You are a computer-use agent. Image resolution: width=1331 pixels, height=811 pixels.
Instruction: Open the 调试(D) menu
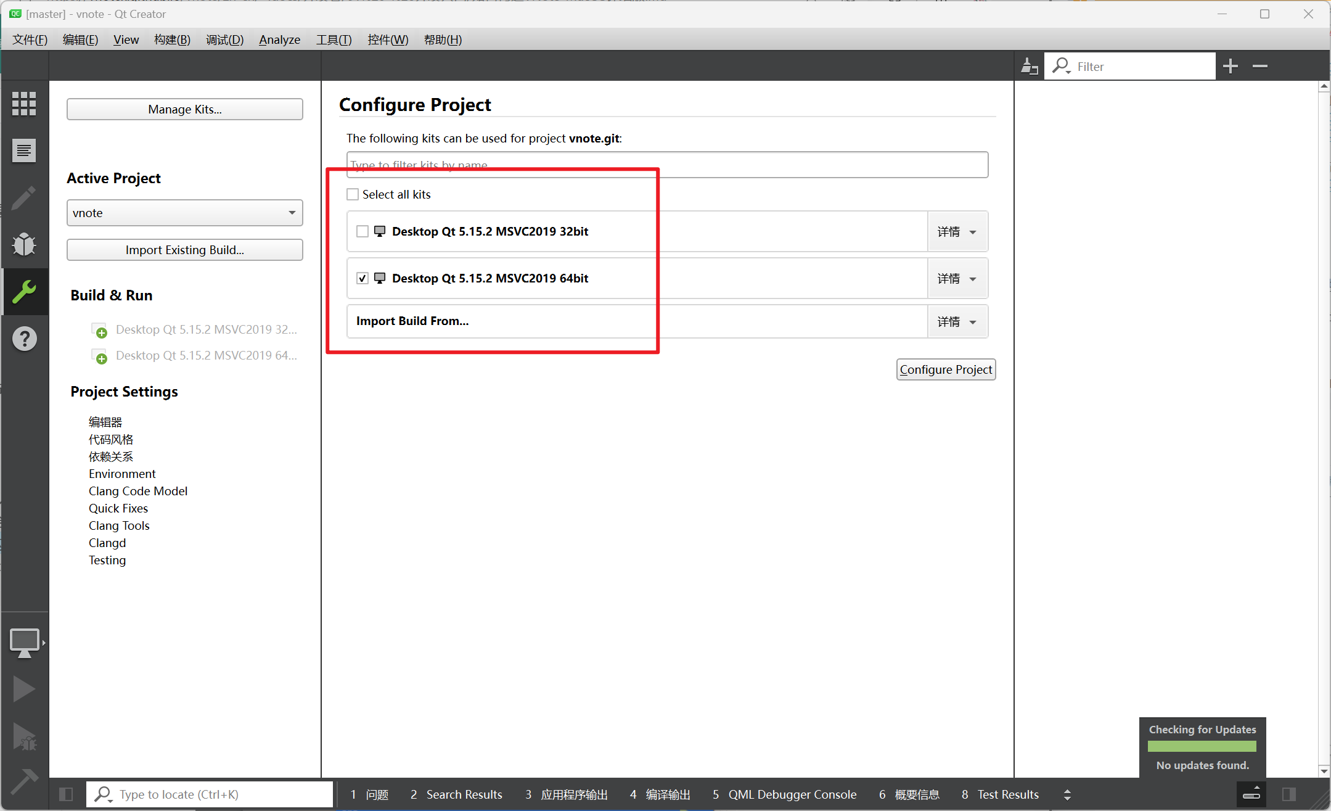(224, 39)
